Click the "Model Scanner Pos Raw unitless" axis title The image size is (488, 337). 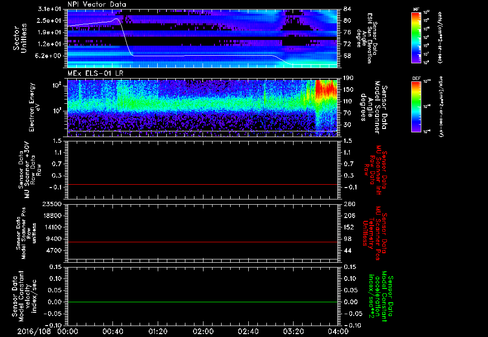pyautogui.click(x=26, y=233)
